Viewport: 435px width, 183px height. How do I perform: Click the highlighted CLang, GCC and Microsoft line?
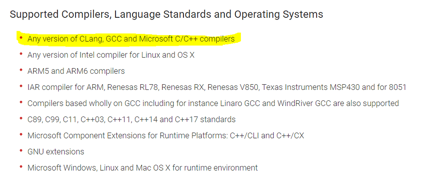tap(131, 39)
